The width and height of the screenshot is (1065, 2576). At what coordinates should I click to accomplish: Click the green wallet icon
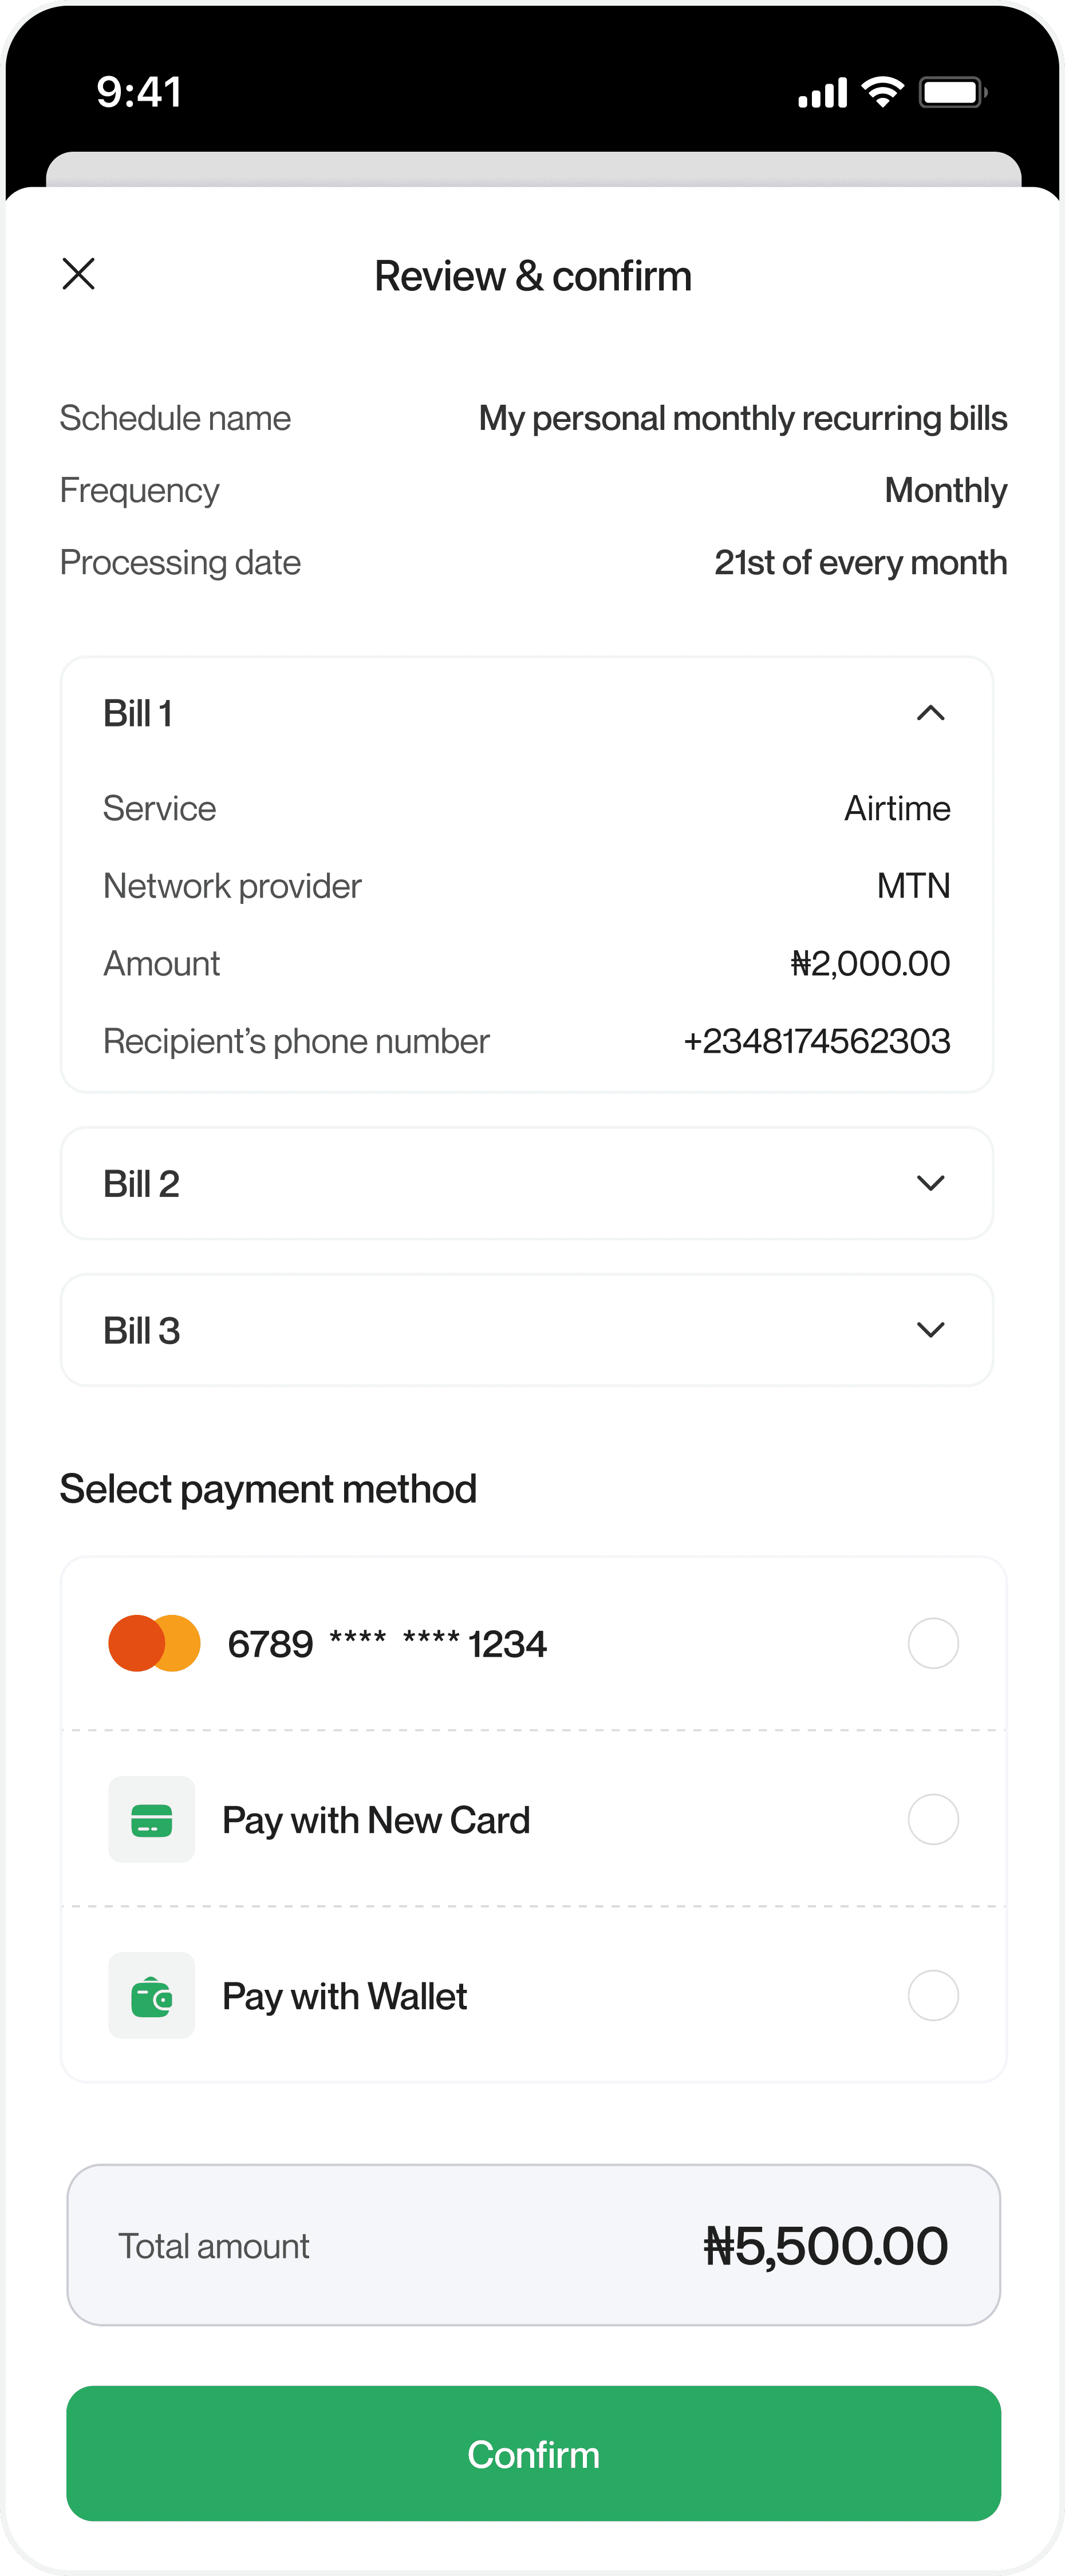tap(151, 1995)
